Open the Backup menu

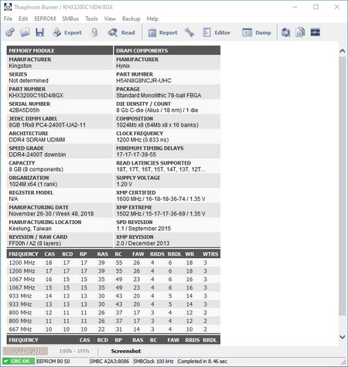pyautogui.click(x=131, y=19)
